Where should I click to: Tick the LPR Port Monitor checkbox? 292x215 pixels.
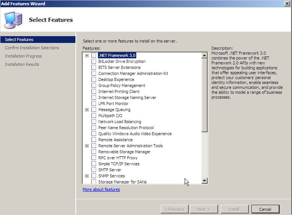[x=94, y=104]
